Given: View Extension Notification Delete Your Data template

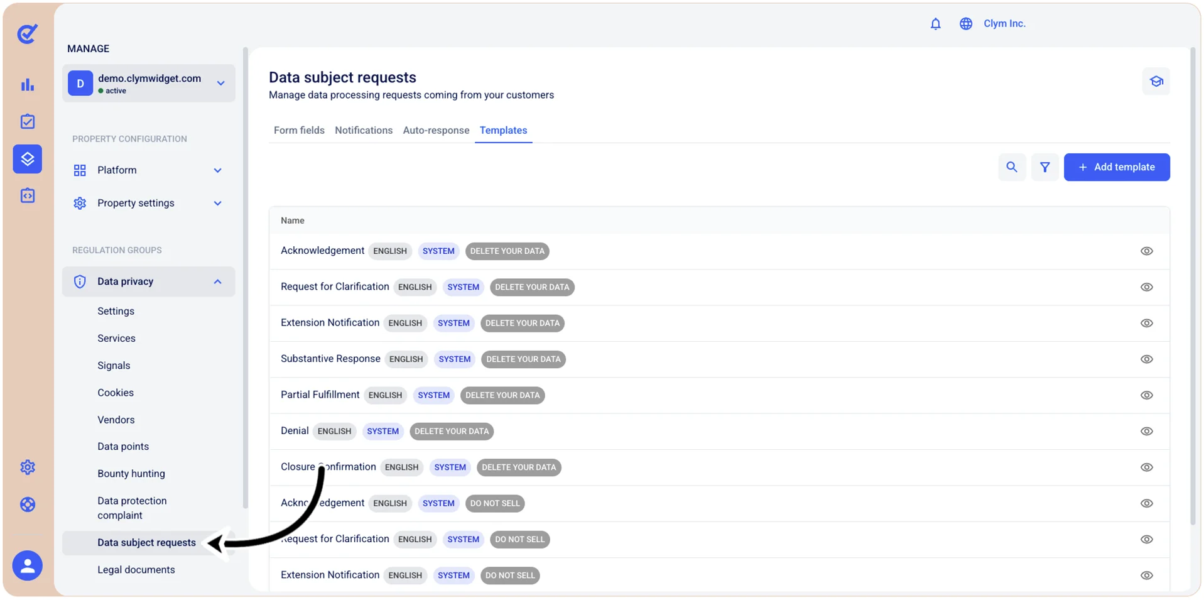Looking at the screenshot, I should pyautogui.click(x=1146, y=323).
